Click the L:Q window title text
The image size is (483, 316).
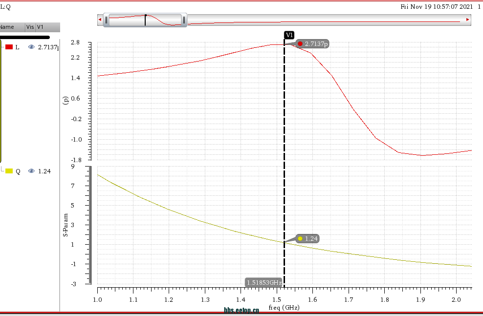[5, 7]
